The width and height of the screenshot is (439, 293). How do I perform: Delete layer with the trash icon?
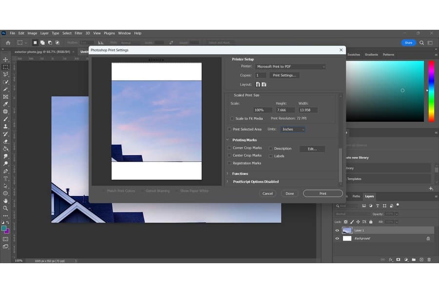(429, 260)
